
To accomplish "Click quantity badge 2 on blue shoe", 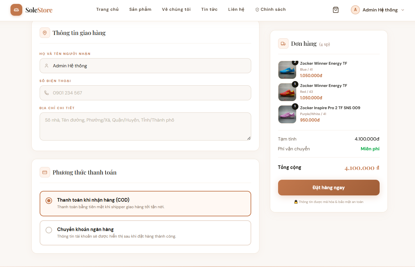I will coord(295,62).
